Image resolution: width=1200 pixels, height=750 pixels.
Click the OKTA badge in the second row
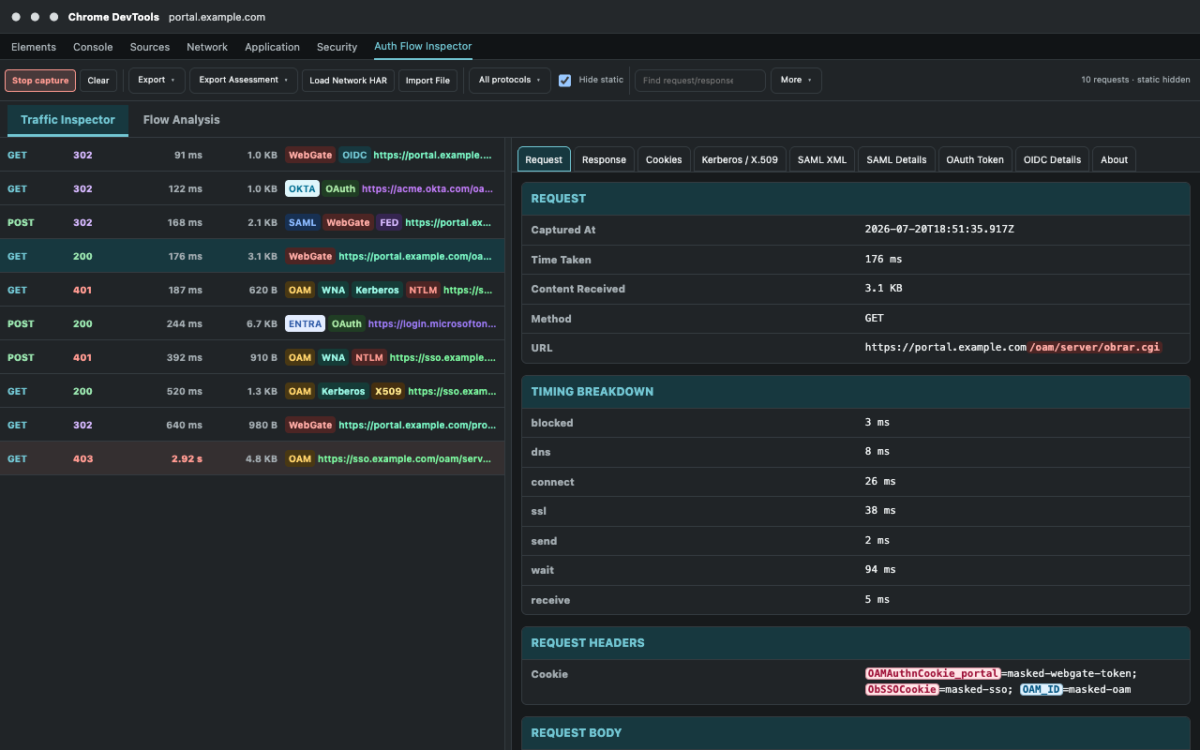(302, 188)
